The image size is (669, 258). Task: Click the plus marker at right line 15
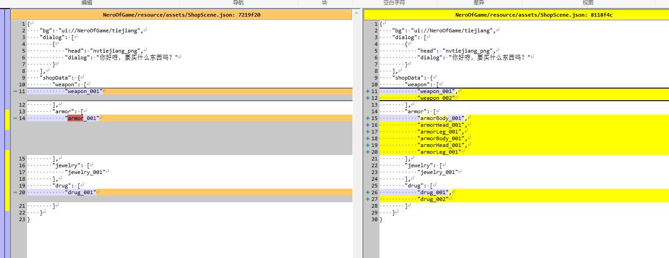coord(368,118)
